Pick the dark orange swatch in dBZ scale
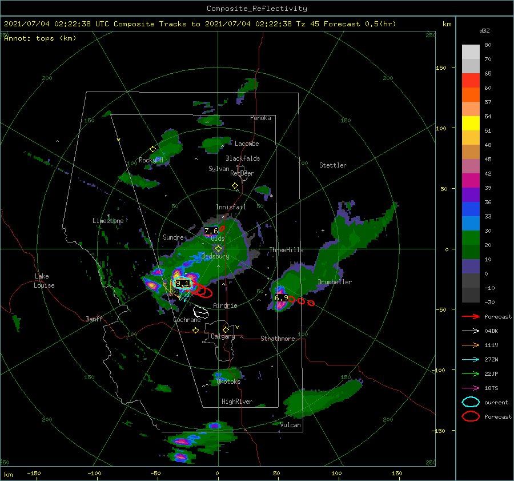This screenshot has width=514, height=481. pos(471,94)
